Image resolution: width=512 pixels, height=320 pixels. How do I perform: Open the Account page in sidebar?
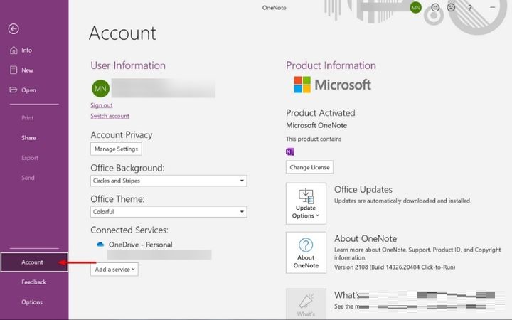tap(34, 262)
